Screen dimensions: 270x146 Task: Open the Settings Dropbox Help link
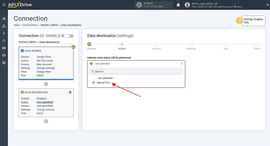click(246, 22)
